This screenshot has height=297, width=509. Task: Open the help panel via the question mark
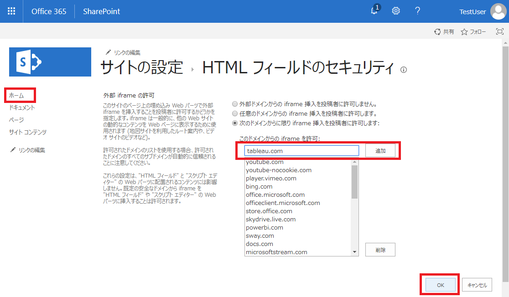(417, 10)
